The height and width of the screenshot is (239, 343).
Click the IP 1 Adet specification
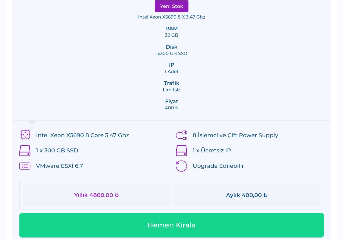point(171,68)
